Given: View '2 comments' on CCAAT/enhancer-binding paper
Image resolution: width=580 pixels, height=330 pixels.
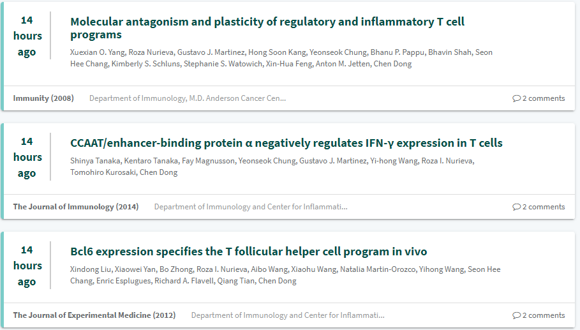Looking at the screenshot, I should point(544,207).
